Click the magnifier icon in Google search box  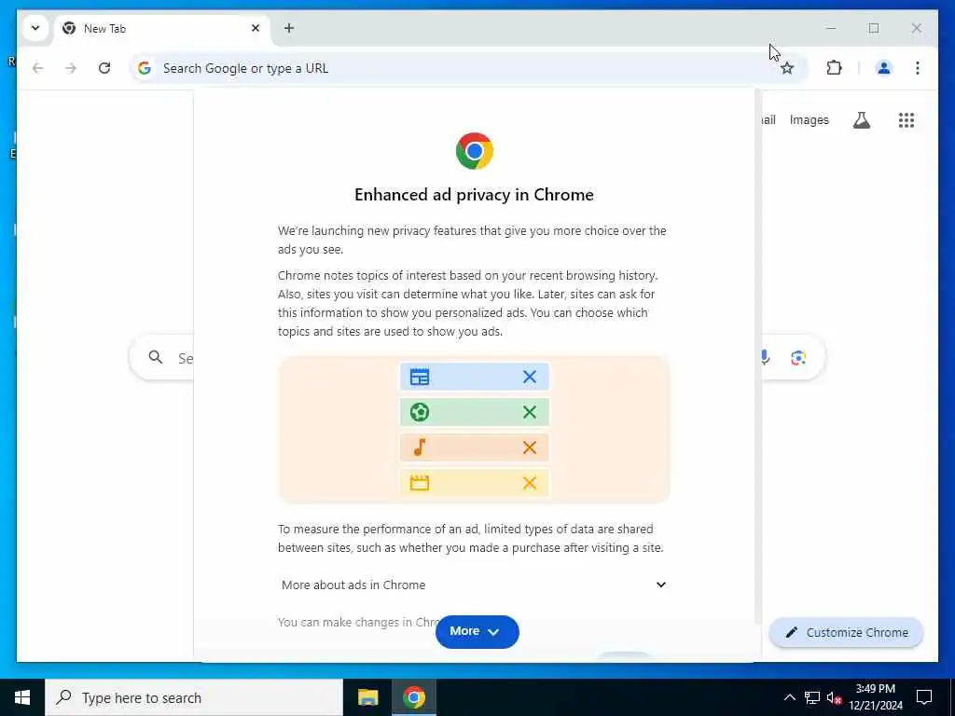pos(156,357)
